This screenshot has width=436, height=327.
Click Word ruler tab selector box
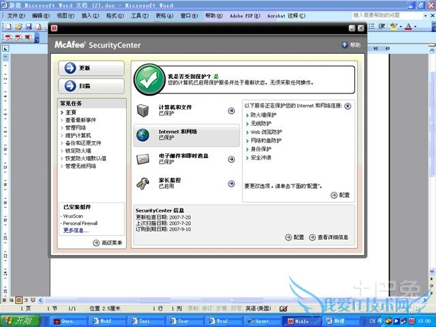coord(5,48)
